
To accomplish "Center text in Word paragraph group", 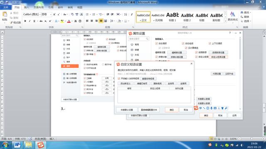I will click(92, 21).
